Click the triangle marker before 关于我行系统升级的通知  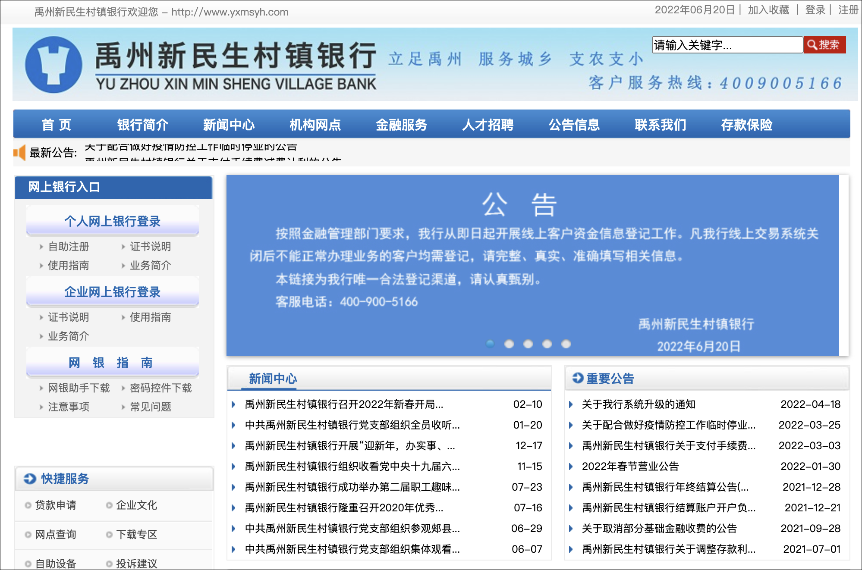pyautogui.click(x=572, y=405)
